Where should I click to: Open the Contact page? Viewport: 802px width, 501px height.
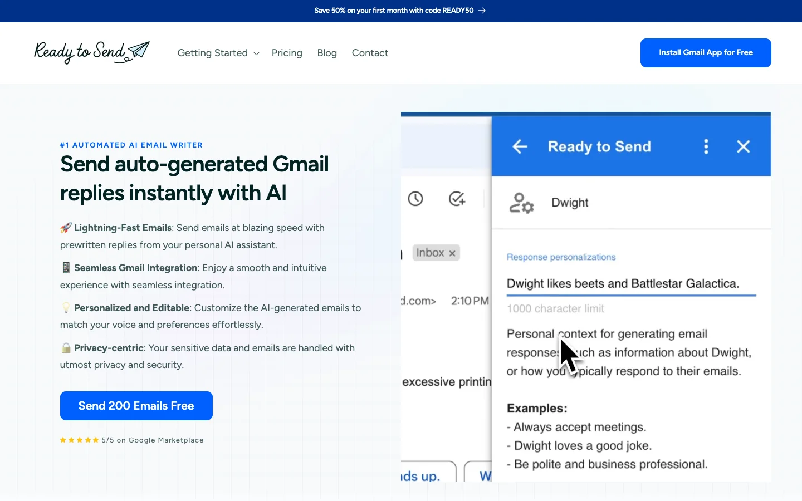pos(370,53)
